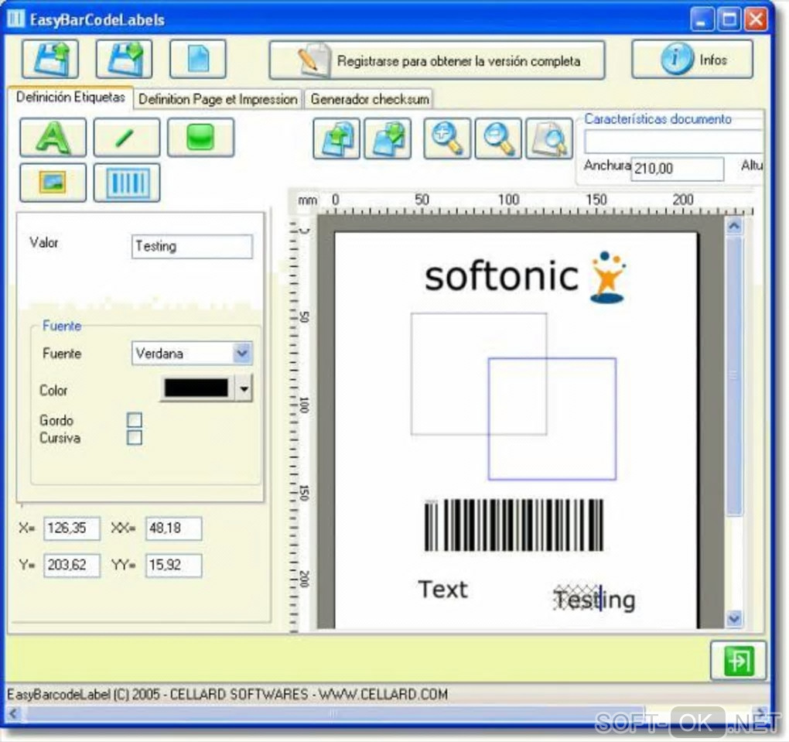Select the green rectangle shape tool
The image size is (789, 742).
pyautogui.click(x=201, y=138)
